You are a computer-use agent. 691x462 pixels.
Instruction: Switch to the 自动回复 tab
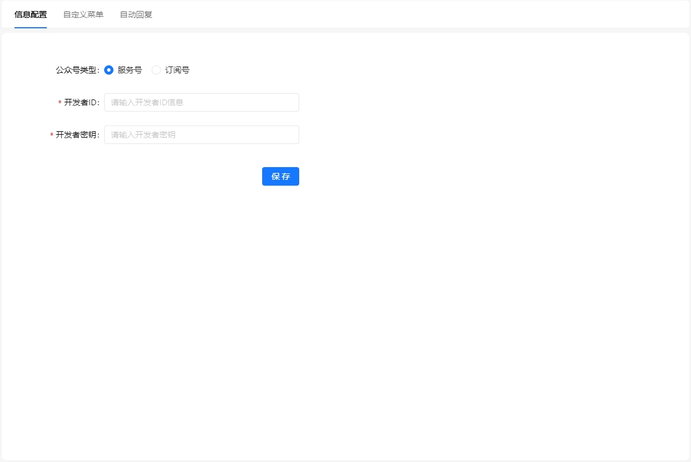pyautogui.click(x=135, y=14)
